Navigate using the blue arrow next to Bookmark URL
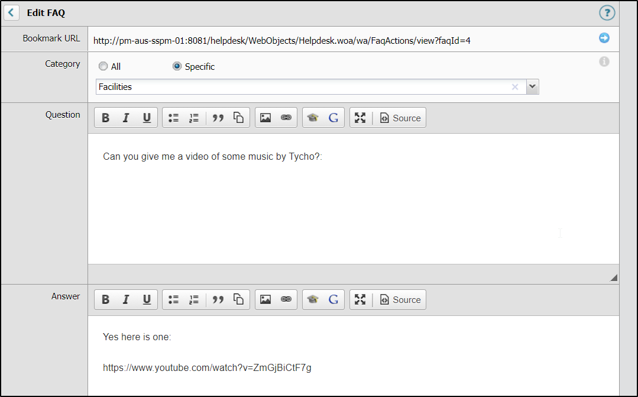Image resolution: width=638 pixels, height=397 pixels. point(604,38)
